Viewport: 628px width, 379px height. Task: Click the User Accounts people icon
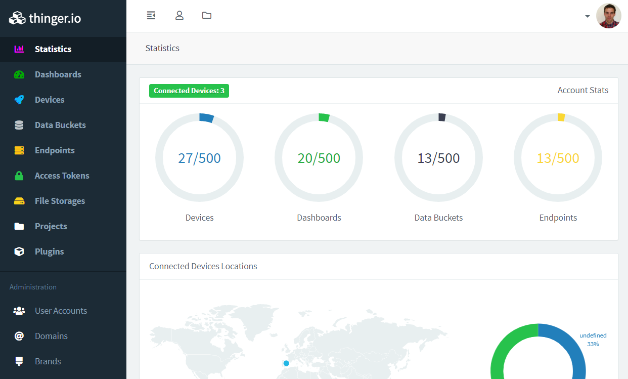19,311
